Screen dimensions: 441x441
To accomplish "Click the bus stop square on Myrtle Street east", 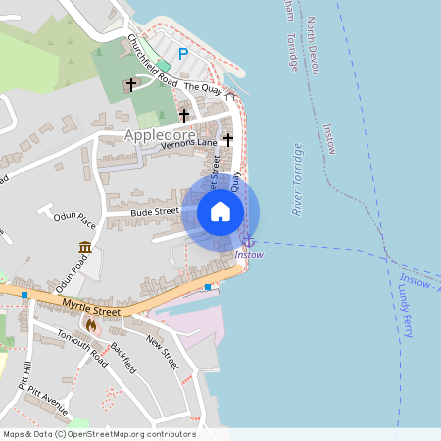I will (208, 287).
